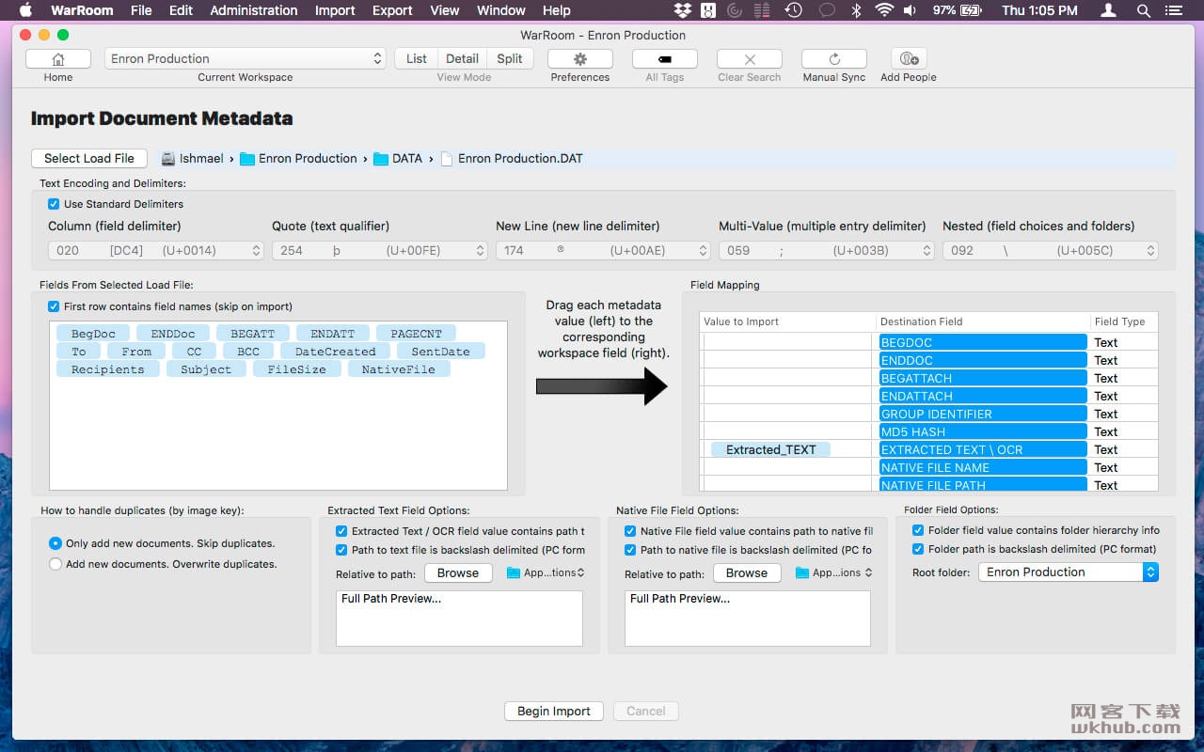Viewport: 1204px width, 752px height.
Task: Open Dropbox menu bar icon
Action: (683, 10)
